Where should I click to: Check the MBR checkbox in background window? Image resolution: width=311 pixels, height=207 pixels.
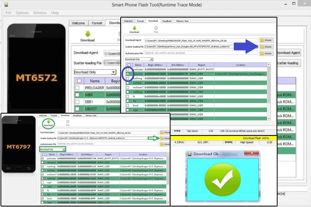tap(77, 95)
